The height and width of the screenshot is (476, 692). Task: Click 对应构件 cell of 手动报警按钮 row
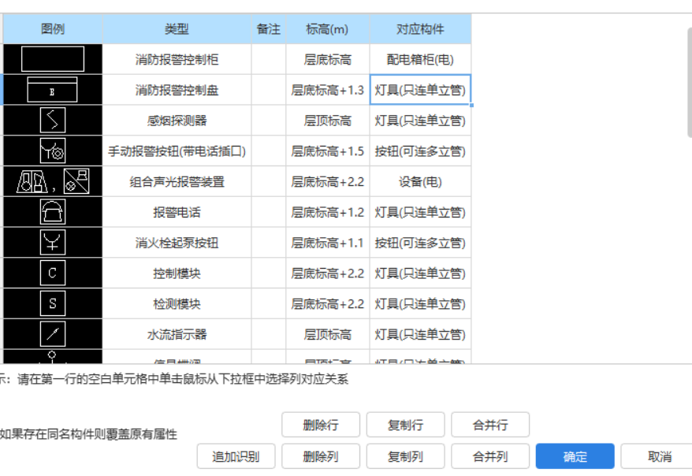coord(420,151)
